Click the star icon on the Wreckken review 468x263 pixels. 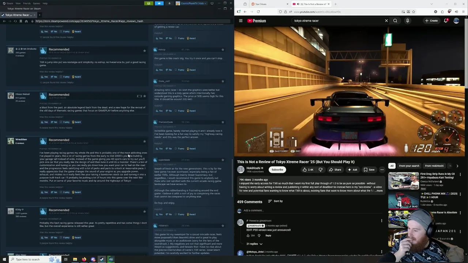pos(144,141)
